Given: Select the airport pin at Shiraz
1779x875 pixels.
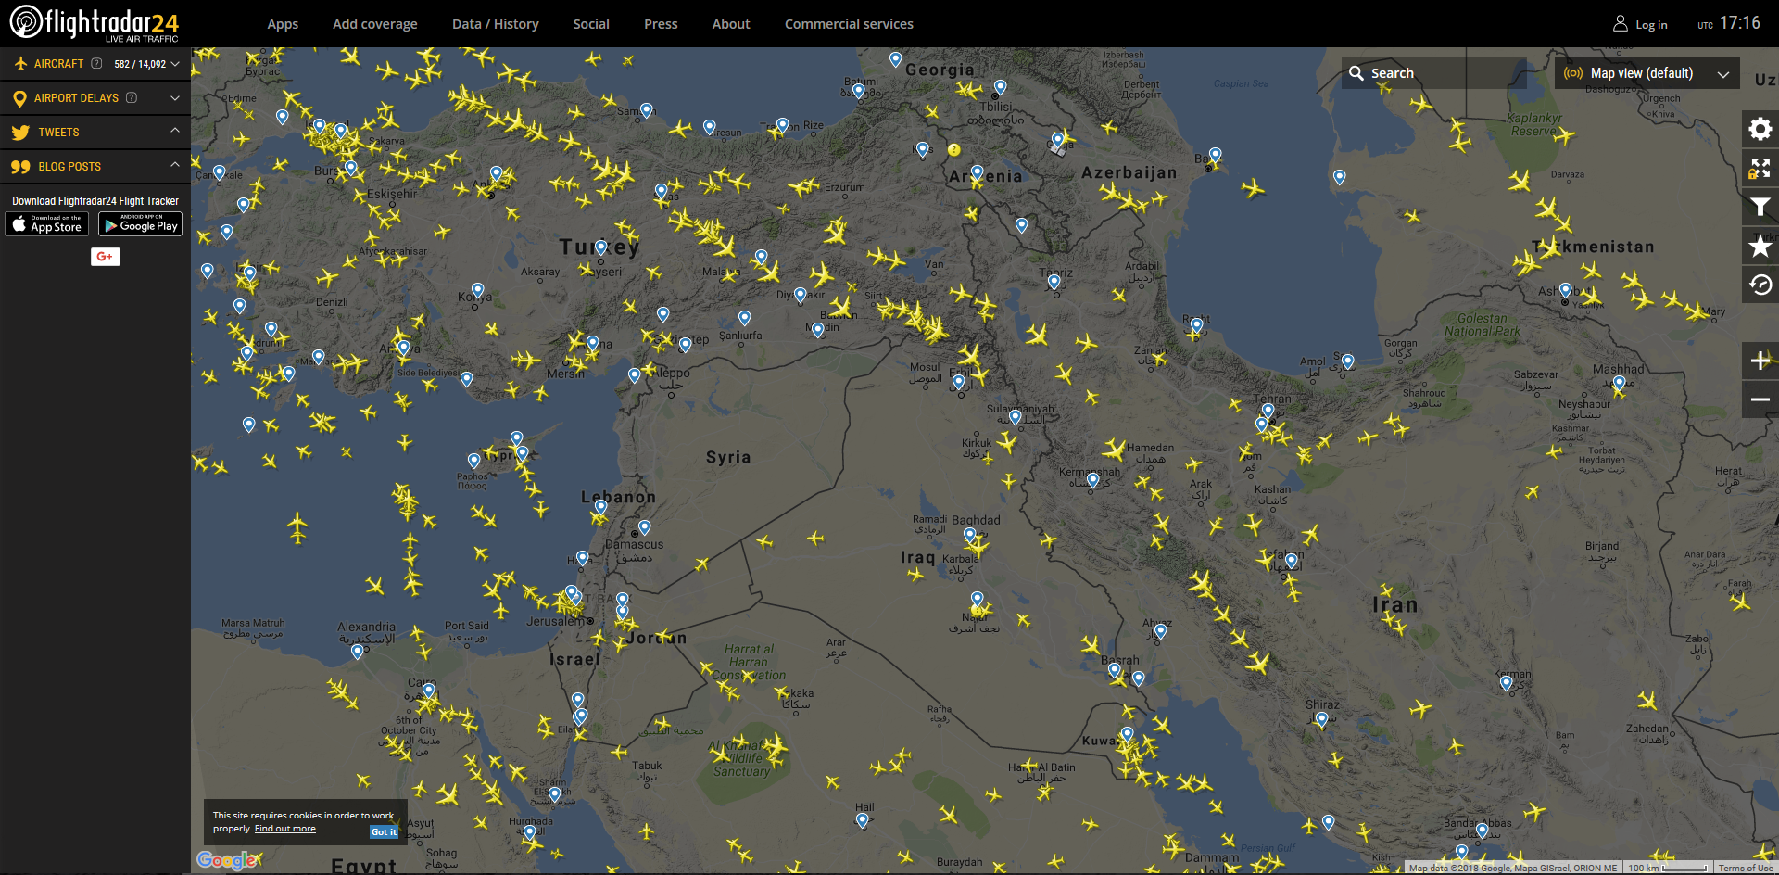Looking at the screenshot, I should (x=1321, y=720).
